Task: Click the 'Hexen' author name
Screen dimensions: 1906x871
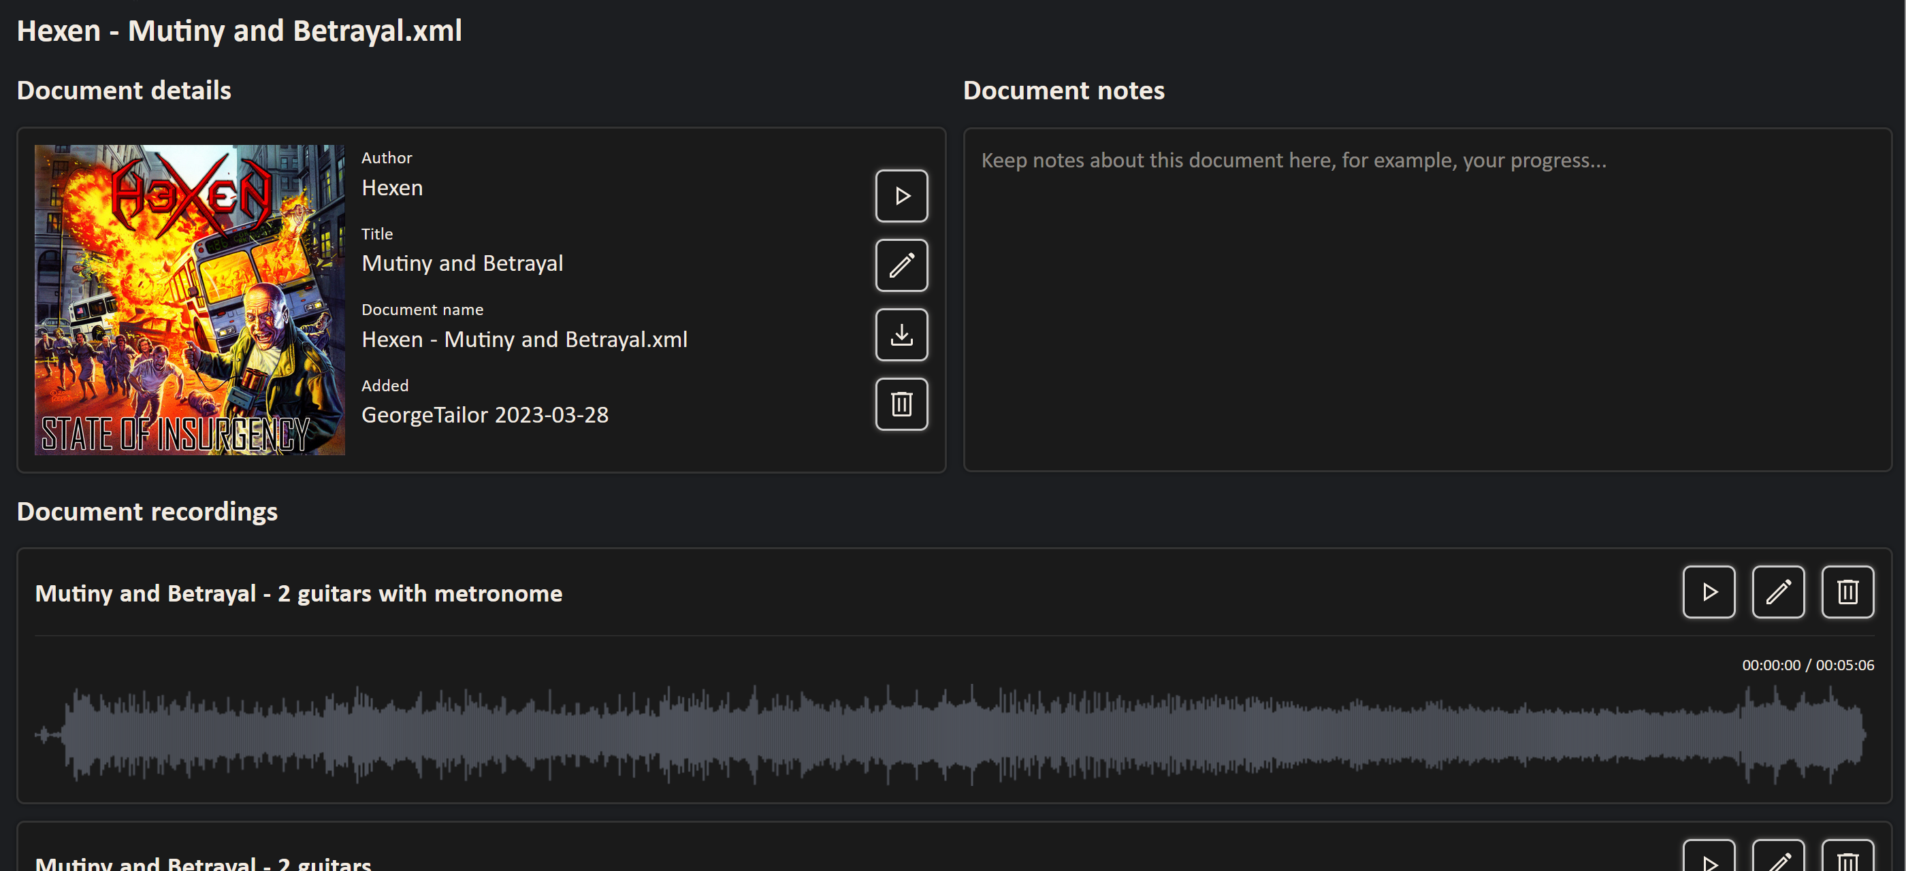Action: coord(392,188)
